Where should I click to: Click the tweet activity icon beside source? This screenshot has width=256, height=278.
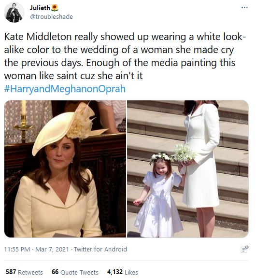pos(244,249)
